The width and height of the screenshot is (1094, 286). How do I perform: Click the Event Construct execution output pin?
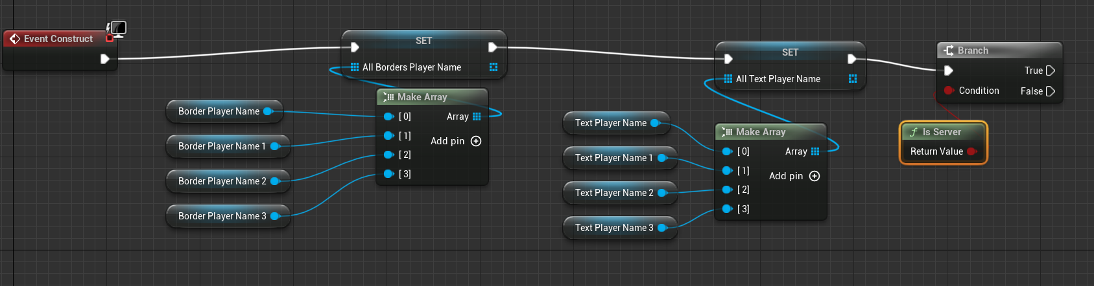[104, 59]
